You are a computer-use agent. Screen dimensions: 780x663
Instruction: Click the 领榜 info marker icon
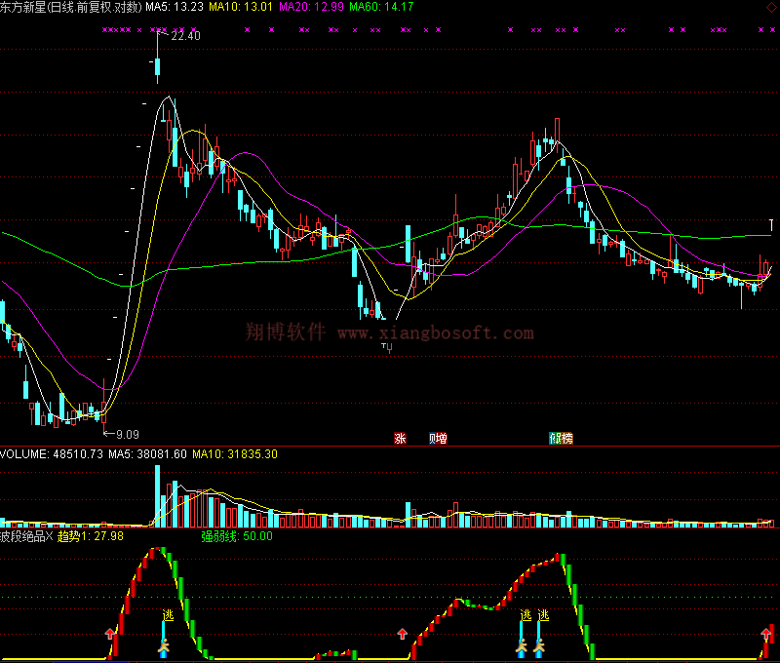tap(561, 439)
